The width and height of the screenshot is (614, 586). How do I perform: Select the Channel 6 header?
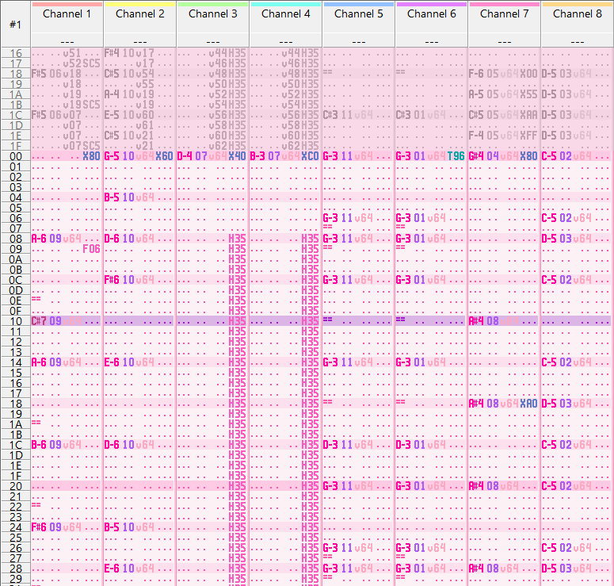pos(431,14)
